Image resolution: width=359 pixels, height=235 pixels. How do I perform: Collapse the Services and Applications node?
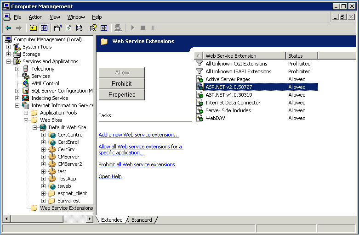click(8, 61)
